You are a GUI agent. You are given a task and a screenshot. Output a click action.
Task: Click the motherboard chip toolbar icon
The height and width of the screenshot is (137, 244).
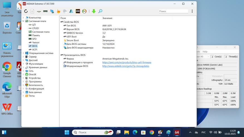39,11
